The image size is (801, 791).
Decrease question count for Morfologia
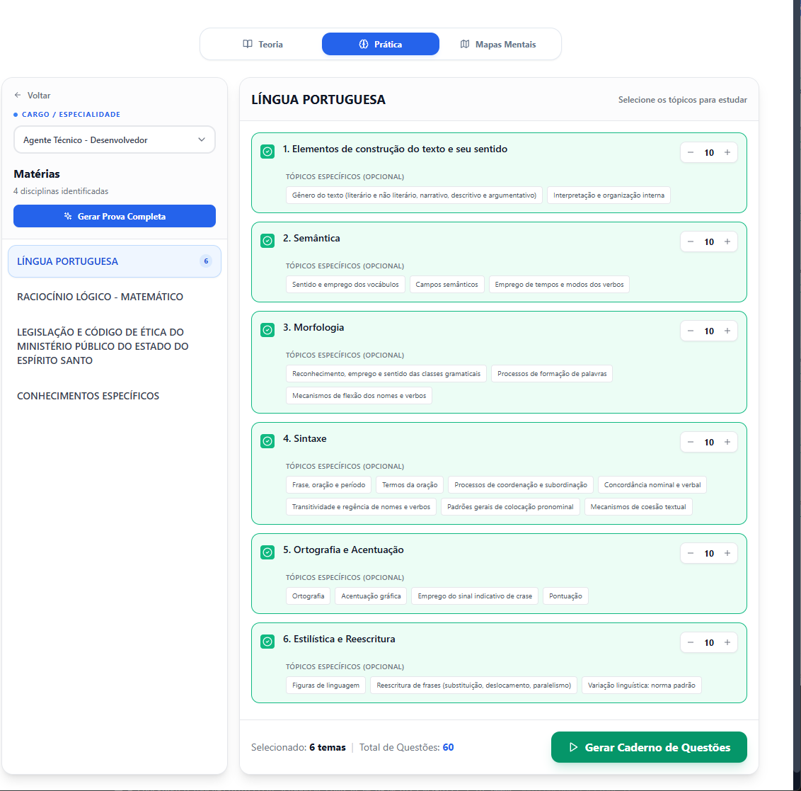[x=691, y=331]
